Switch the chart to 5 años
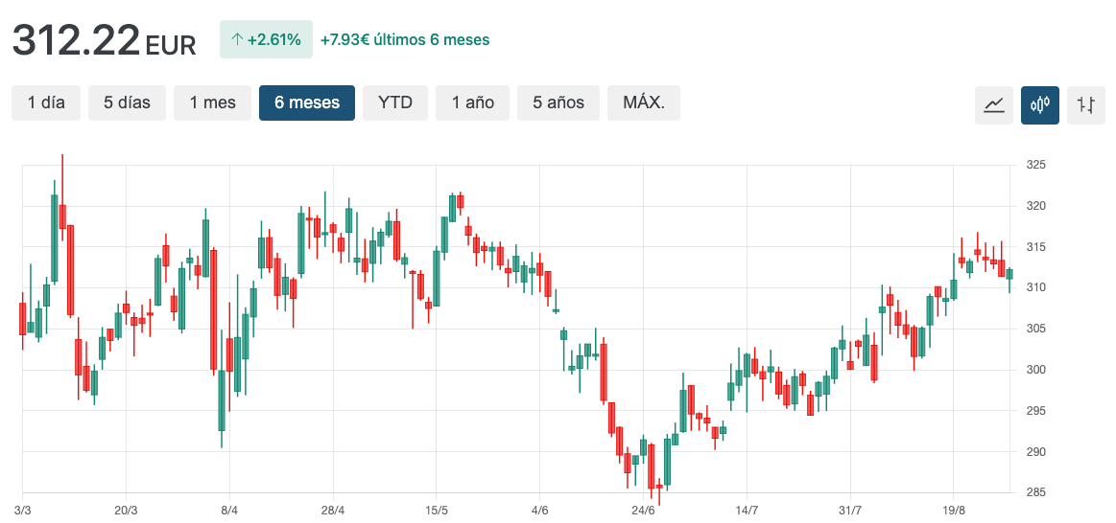 coord(558,102)
